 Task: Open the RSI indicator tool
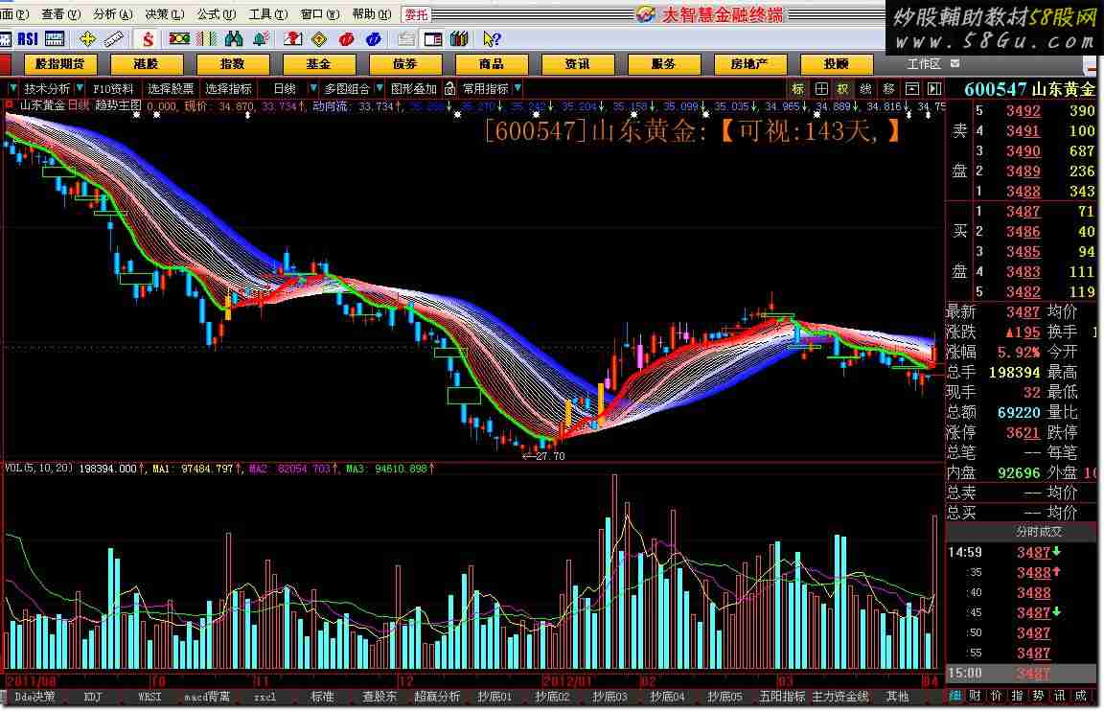[x=28, y=38]
